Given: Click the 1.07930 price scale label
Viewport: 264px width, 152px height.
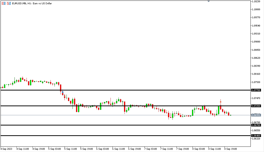Looking at the screenshot, I should [x=256, y=82].
